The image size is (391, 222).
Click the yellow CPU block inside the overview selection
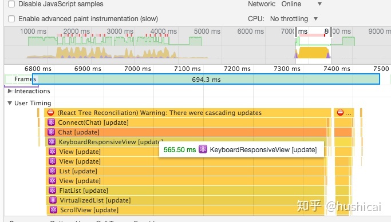tap(313, 53)
